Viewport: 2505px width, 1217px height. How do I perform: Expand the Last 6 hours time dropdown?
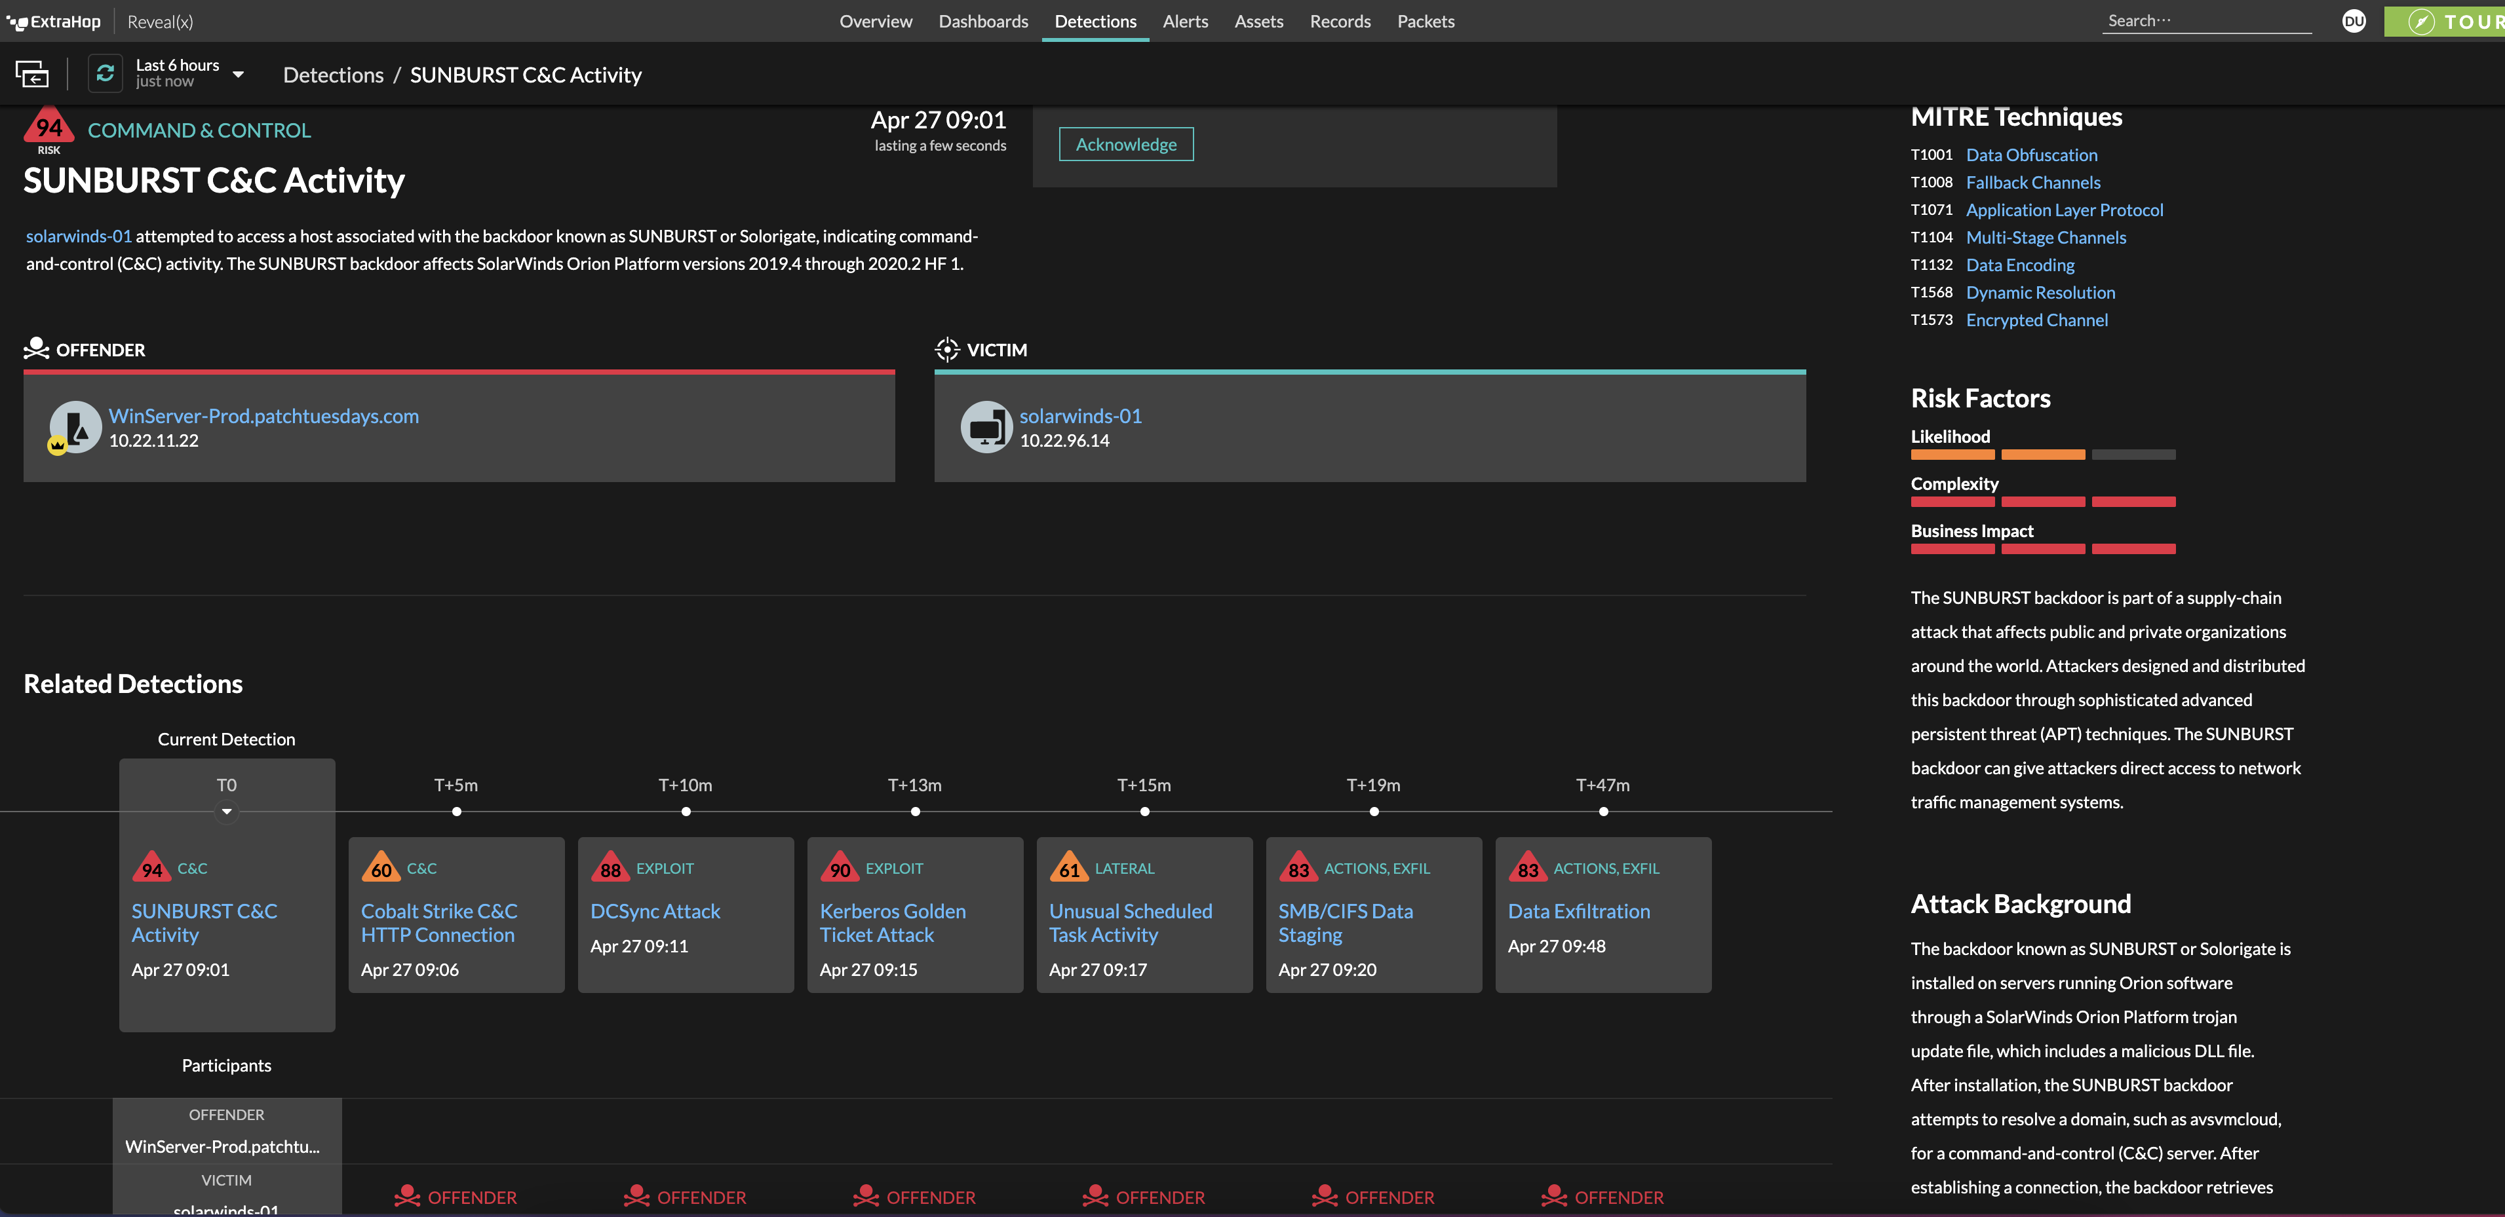coord(237,74)
